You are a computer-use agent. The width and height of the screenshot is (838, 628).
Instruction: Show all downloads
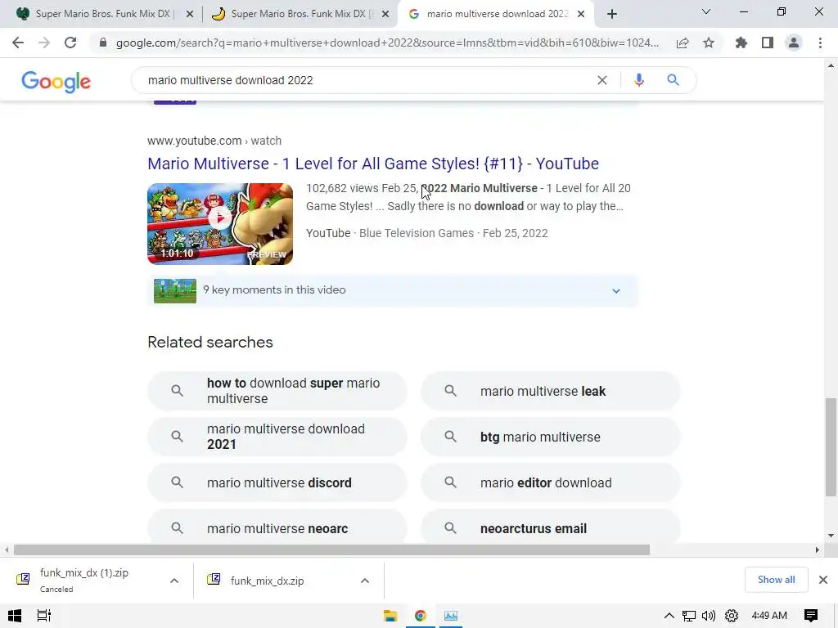(776, 580)
